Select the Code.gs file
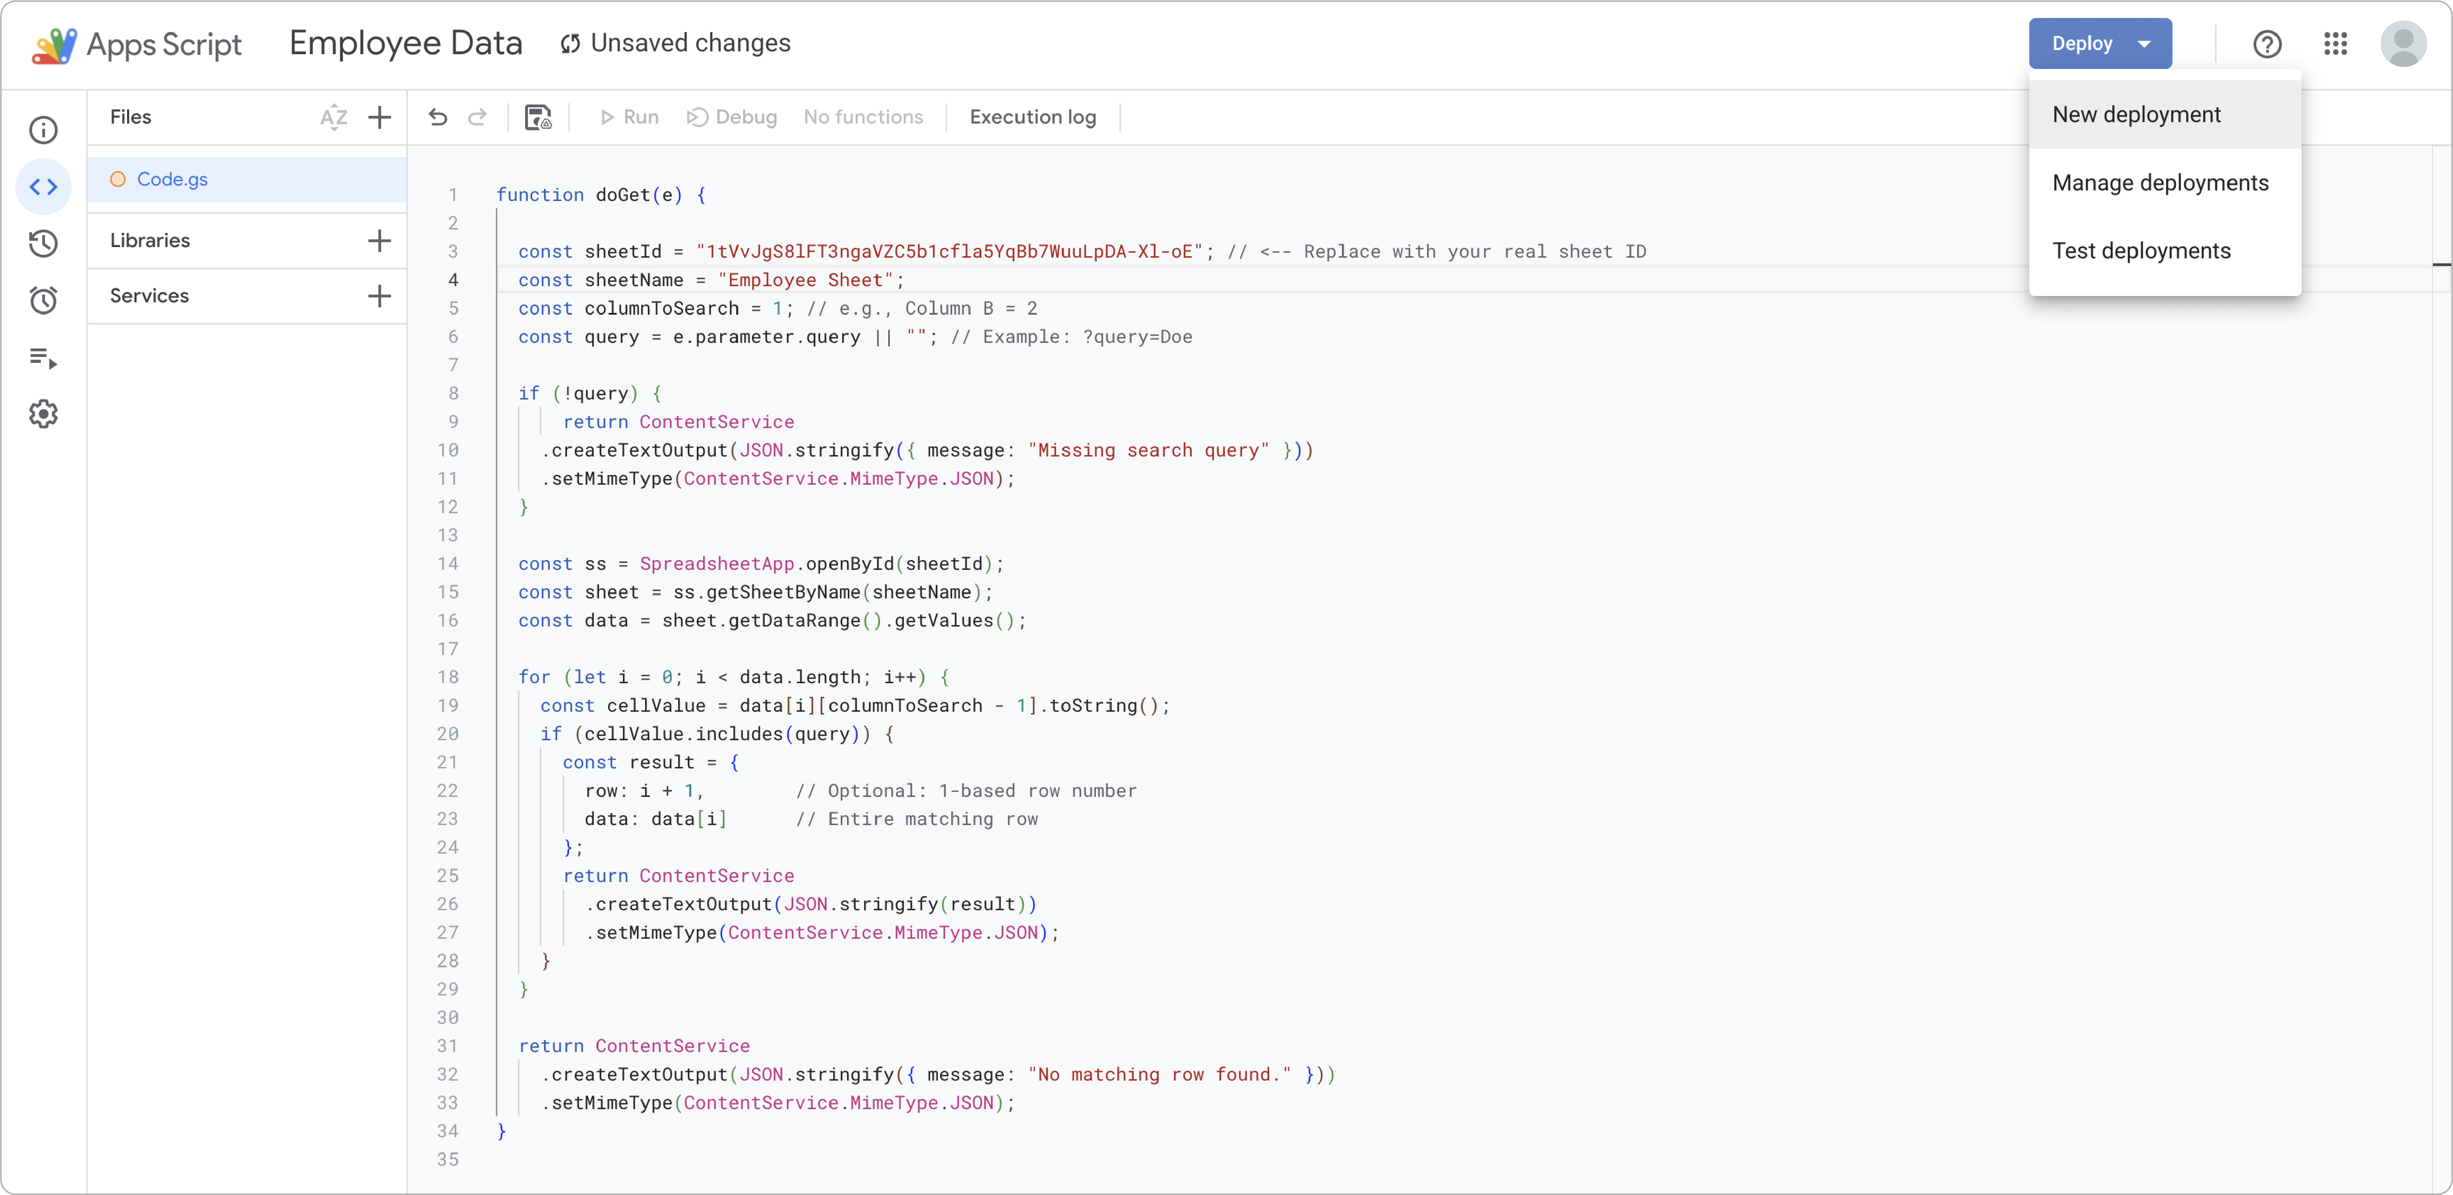 pyautogui.click(x=172, y=179)
